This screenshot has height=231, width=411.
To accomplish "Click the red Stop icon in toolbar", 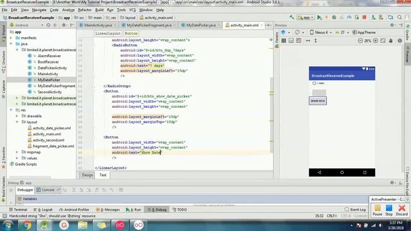I will point(364,17).
